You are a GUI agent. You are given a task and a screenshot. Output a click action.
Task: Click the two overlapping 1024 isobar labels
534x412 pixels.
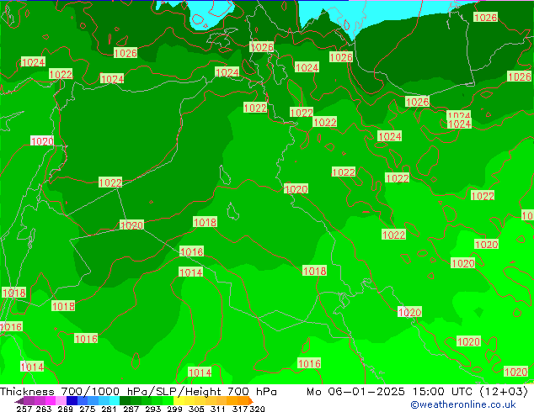[x=459, y=120]
